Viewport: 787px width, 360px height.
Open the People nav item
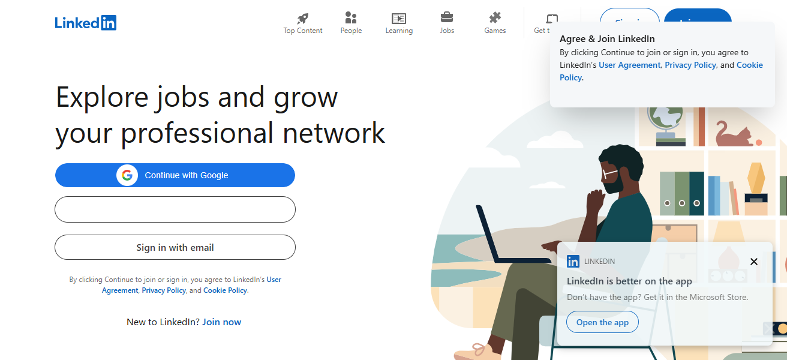pos(351,23)
